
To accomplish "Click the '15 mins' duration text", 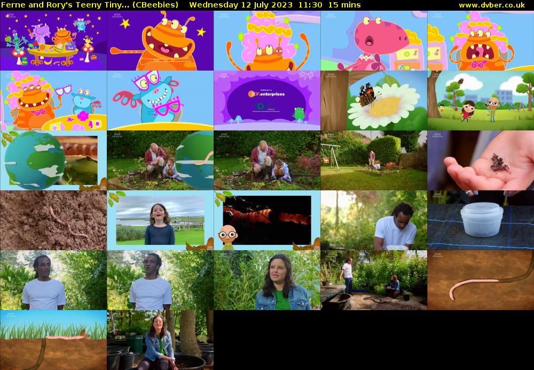I will pyautogui.click(x=344, y=5).
